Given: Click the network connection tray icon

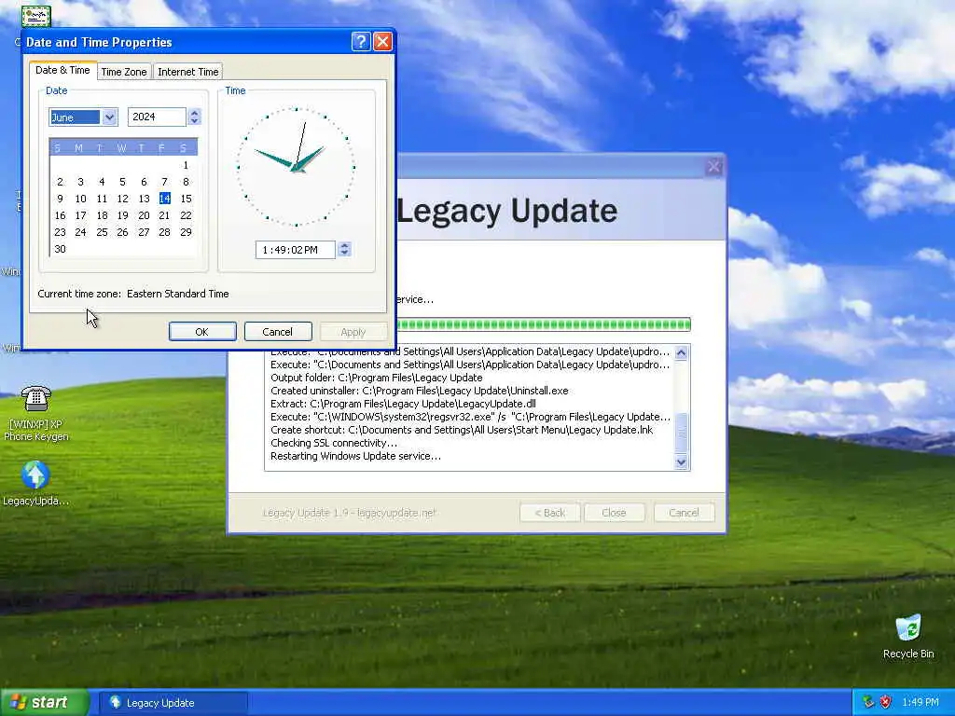Looking at the screenshot, I should pos(868,702).
